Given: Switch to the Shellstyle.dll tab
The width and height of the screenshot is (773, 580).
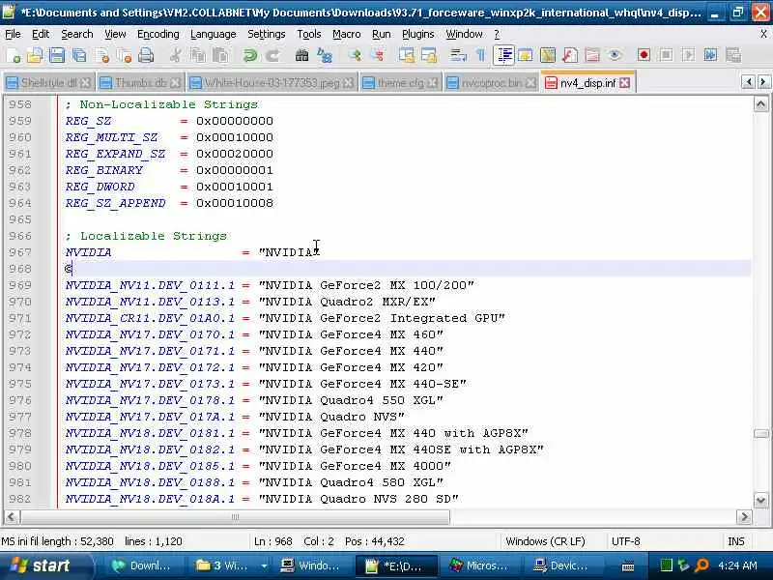Looking at the screenshot, I should click(x=47, y=83).
